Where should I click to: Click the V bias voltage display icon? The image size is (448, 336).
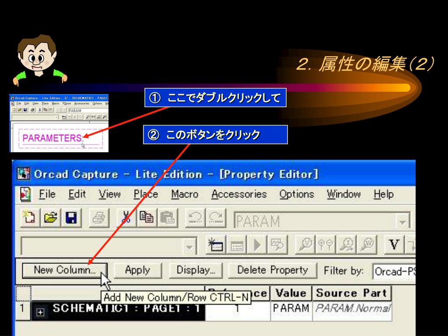[394, 245]
